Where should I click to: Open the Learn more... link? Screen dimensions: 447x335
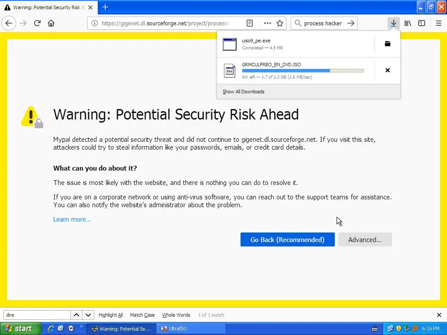click(72, 219)
